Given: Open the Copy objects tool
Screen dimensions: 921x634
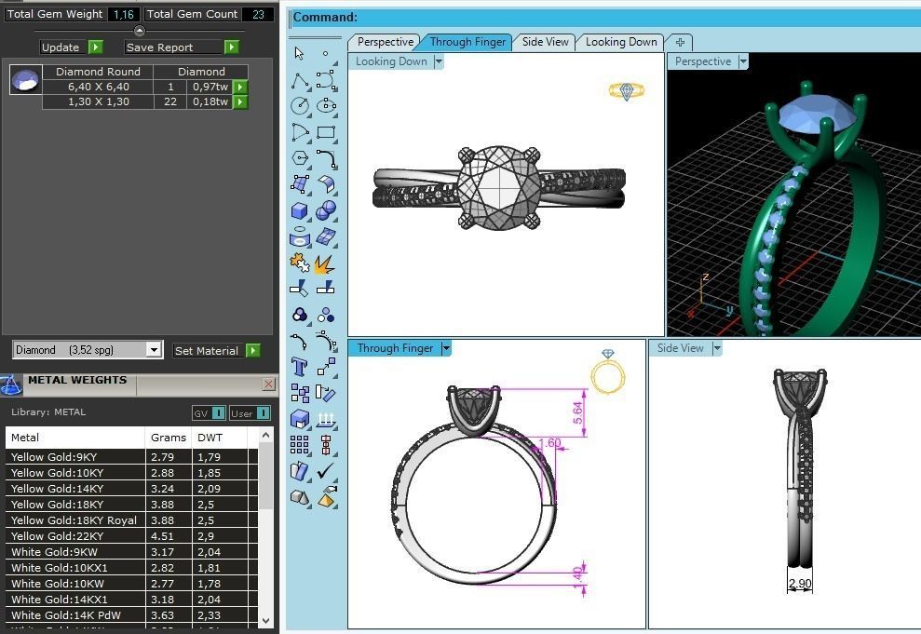Looking at the screenshot, I should 300,393.
